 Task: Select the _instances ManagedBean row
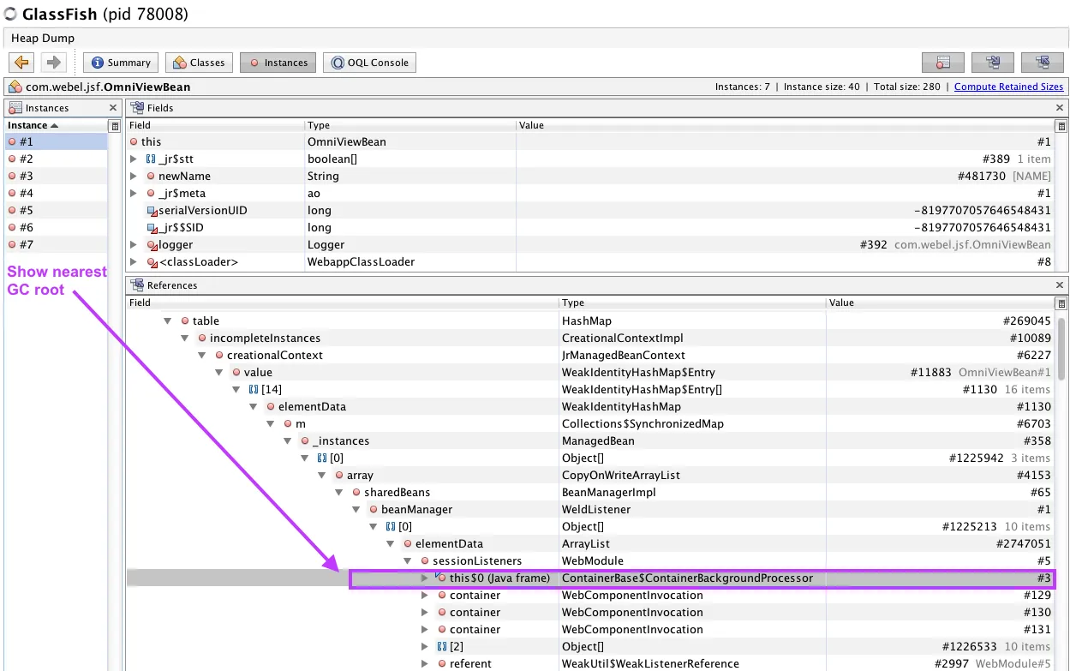[590, 440]
